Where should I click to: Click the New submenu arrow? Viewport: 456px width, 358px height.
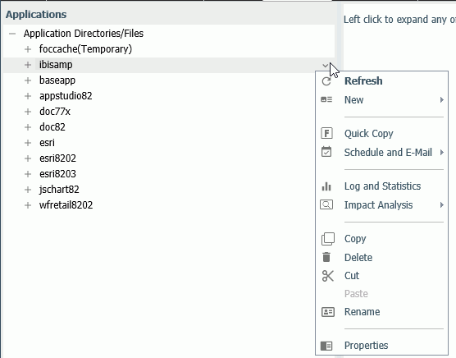pos(442,100)
